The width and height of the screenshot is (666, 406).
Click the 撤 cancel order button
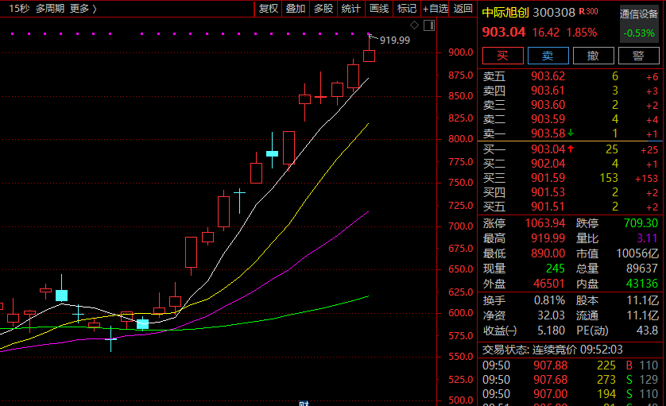tap(593, 56)
